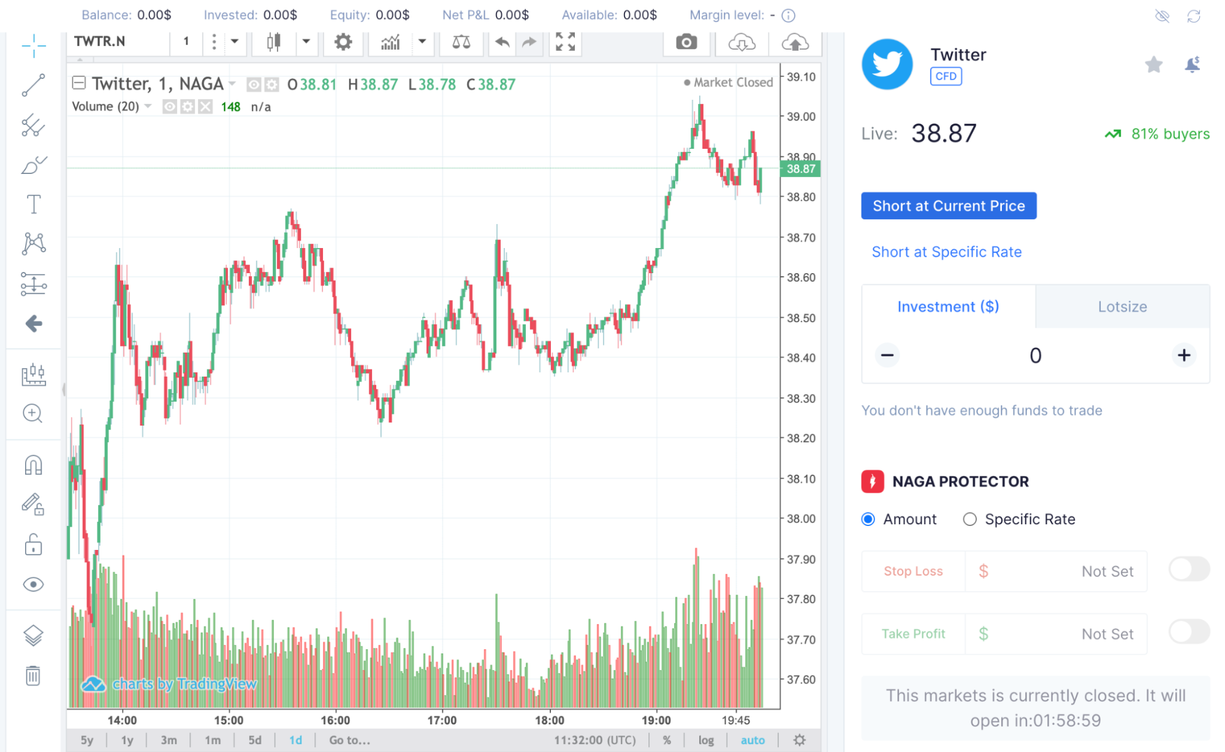This screenshot has width=1225, height=752.
Task: Click the margin level info icon
Action: 789,15
